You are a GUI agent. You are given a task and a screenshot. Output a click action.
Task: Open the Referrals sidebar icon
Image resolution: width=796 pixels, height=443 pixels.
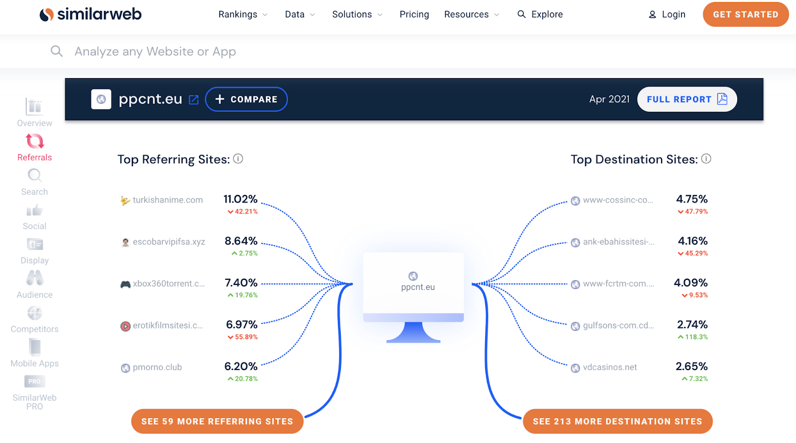click(x=35, y=142)
